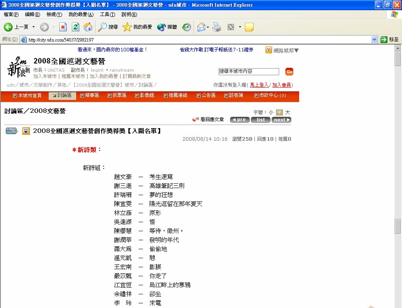The height and width of the screenshot is (308, 402).
Task: Go to previous post with pre button
Action: point(240,120)
